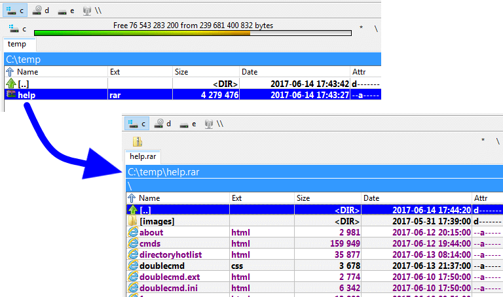The width and height of the screenshot is (503, 297).
Task: Sort lower panel by Date column
Action: pos(371,198)
